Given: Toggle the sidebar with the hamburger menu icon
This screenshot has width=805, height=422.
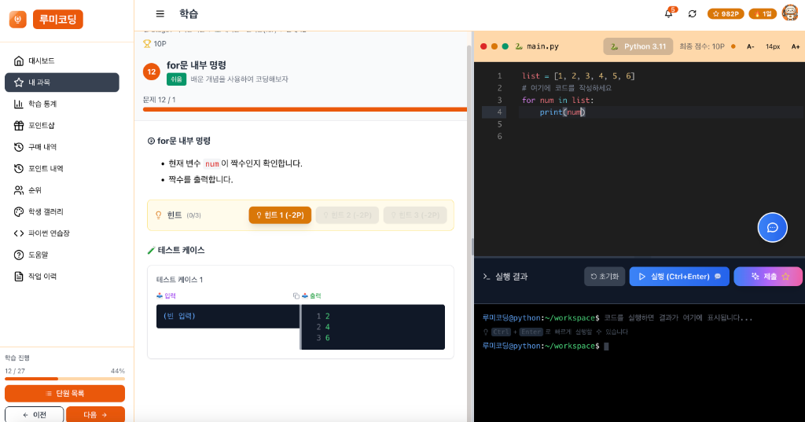Looking at the screenshot, I should 160,13.
